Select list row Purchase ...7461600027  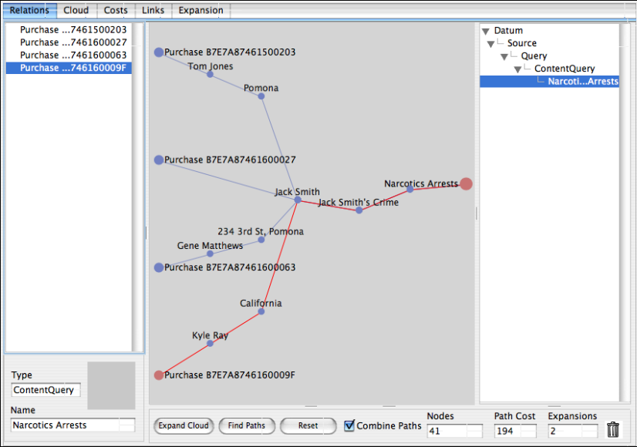click(69, 42)
